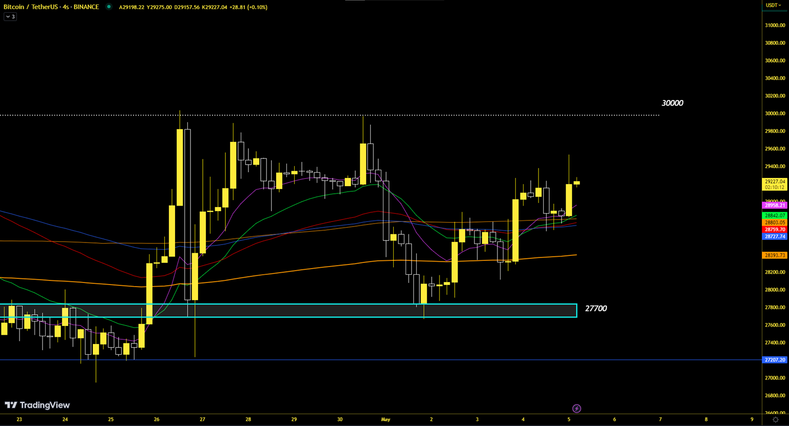
Task: Click the +28.81 (+0.10%) change value
Action: [248, 7]
